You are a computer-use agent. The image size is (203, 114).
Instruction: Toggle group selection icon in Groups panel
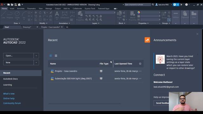coord(169,20)
